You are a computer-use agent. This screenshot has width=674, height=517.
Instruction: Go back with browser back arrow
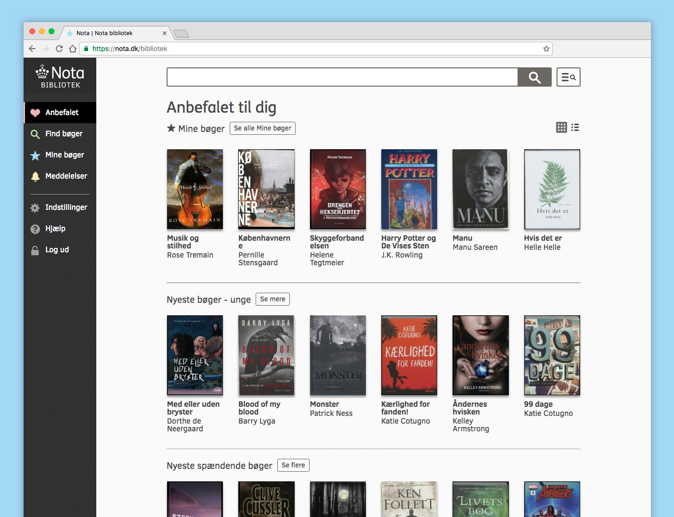click(x=32, y=49)
